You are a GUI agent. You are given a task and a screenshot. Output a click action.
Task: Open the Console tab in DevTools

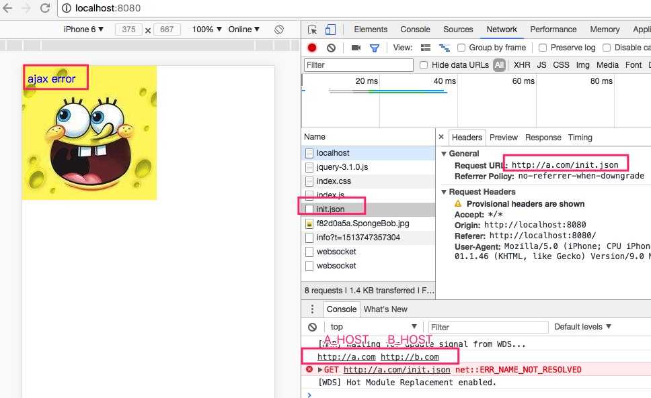(415, 30)
